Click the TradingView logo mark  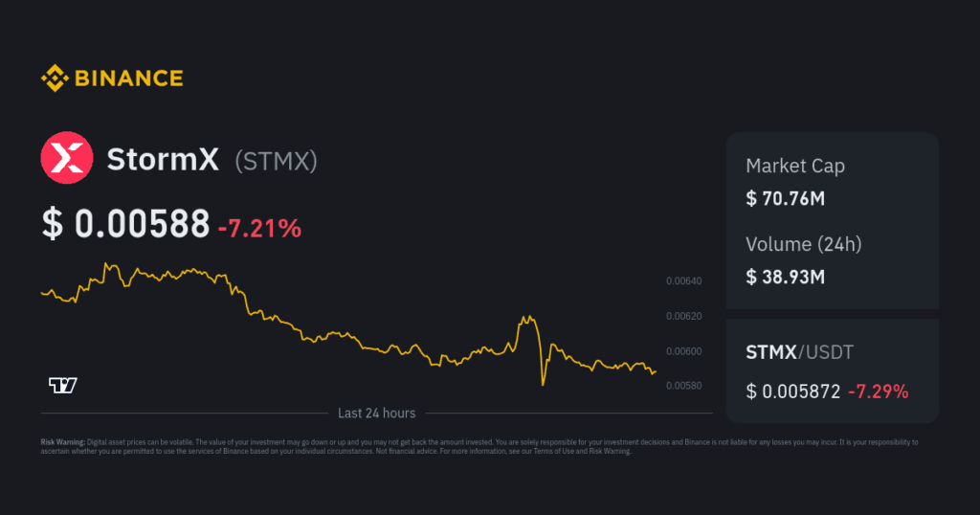[63, 385]
